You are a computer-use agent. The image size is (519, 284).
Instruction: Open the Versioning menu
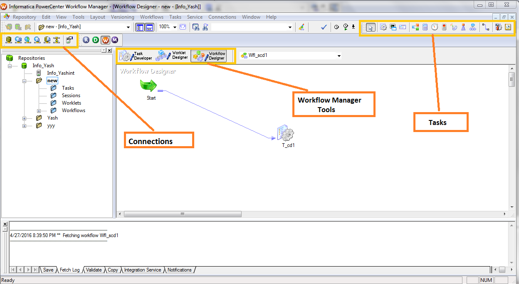click(122, 17)
